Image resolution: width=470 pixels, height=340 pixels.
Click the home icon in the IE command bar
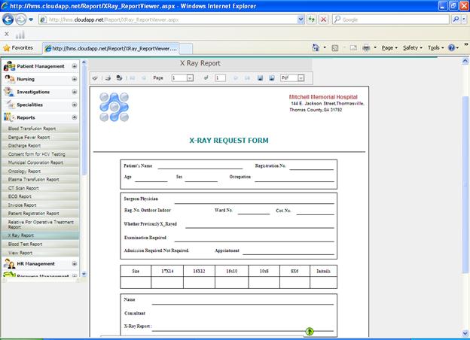point(318,47)
